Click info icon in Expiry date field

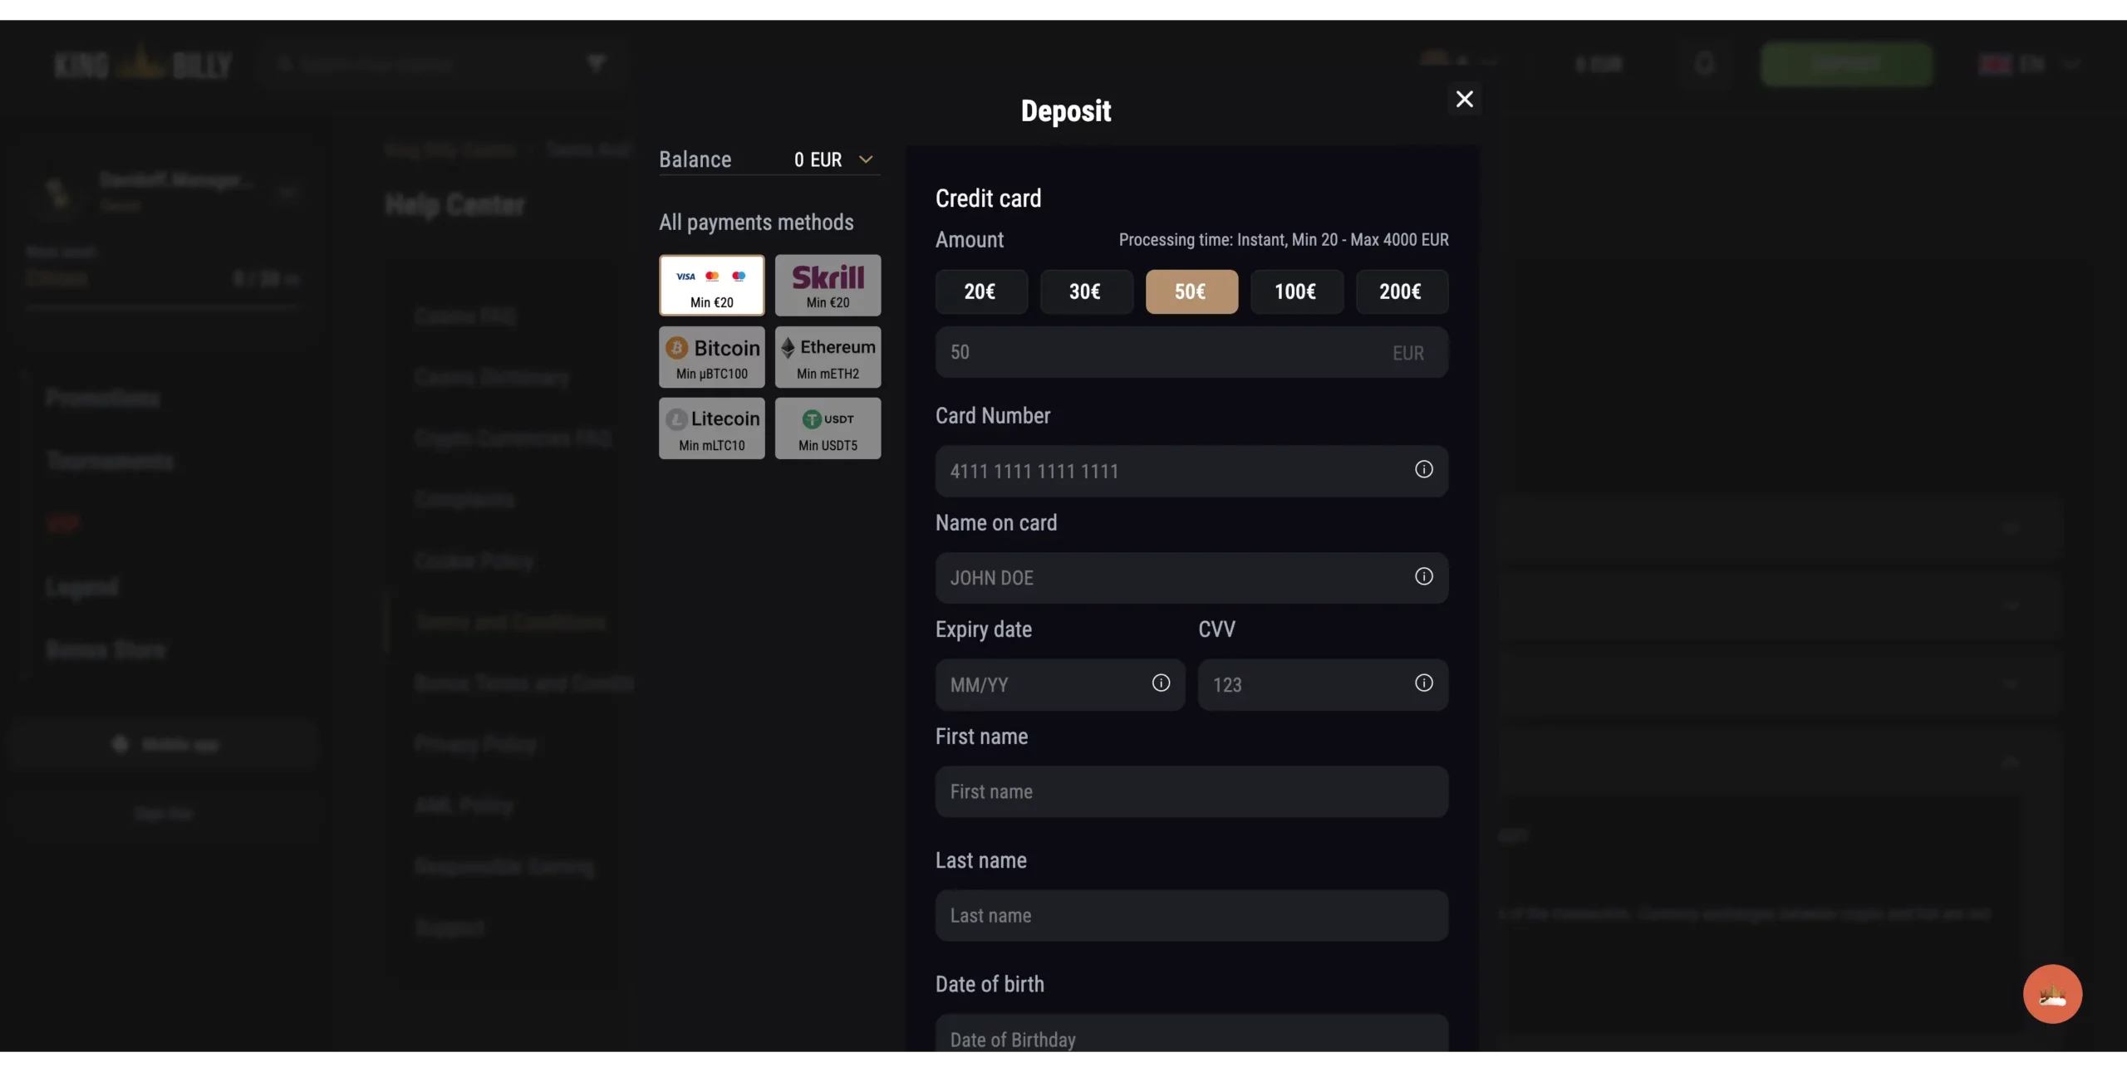(1161, 683)
